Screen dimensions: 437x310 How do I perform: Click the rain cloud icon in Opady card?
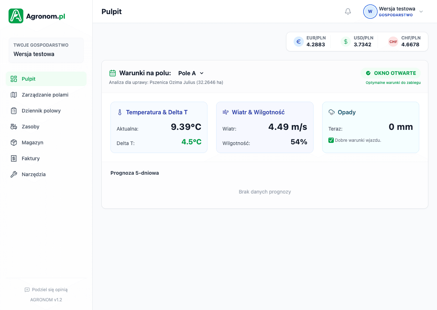[x=332, y=112]
